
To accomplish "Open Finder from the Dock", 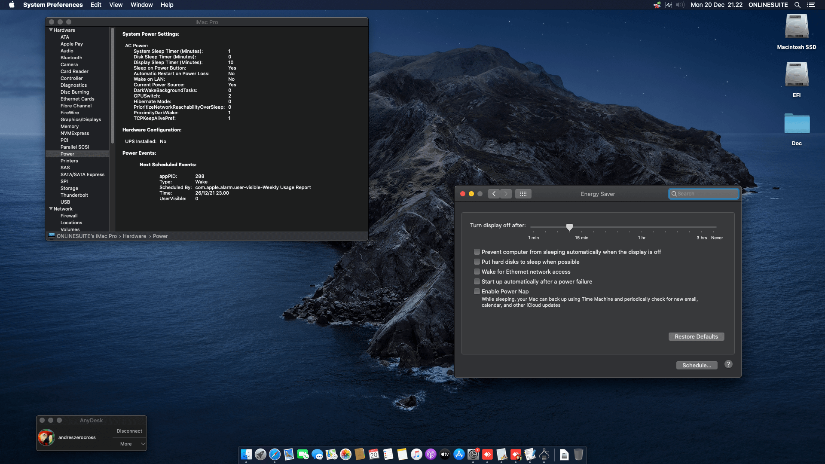I will tap(246, 454).
